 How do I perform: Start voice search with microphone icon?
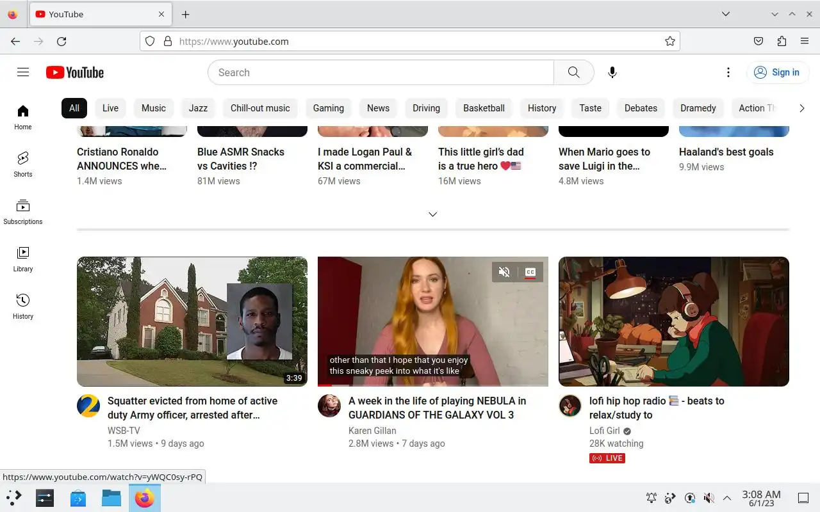612,72
